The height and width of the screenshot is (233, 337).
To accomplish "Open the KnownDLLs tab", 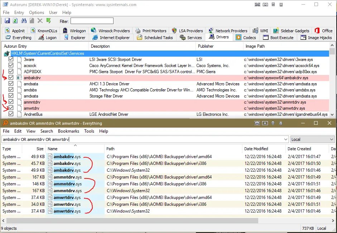I will (x=44, y=30).
